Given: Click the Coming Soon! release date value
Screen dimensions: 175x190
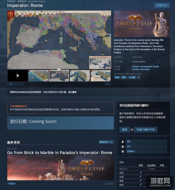Looking at the screenshot, I should point(138,62).
